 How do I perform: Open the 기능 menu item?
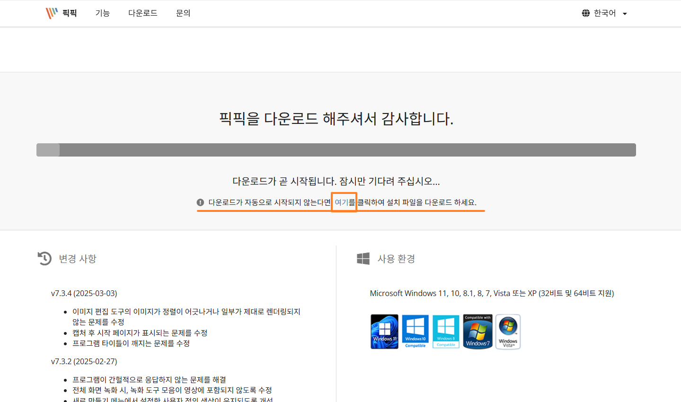tap(103, 13)
